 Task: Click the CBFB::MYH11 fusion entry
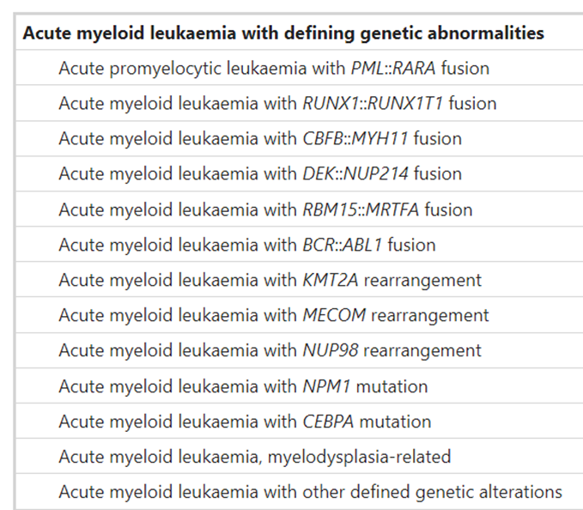click(x=260, y=139)
